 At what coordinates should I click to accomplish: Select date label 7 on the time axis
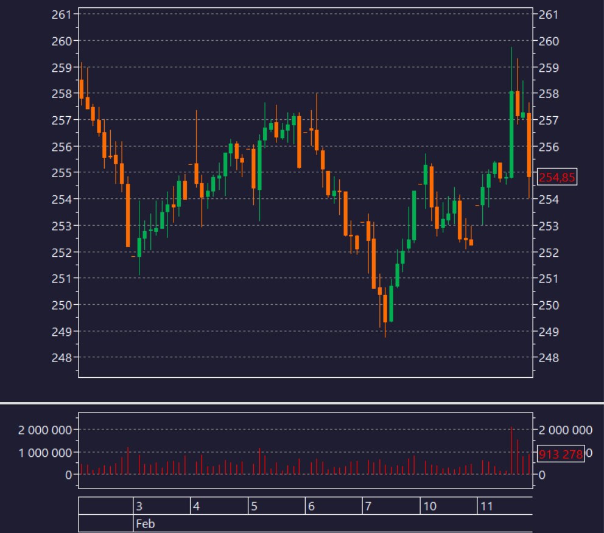368,506
